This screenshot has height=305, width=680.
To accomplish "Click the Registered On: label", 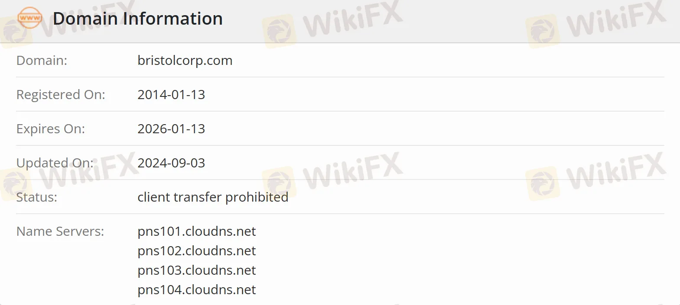I will (x=61, y=95).
